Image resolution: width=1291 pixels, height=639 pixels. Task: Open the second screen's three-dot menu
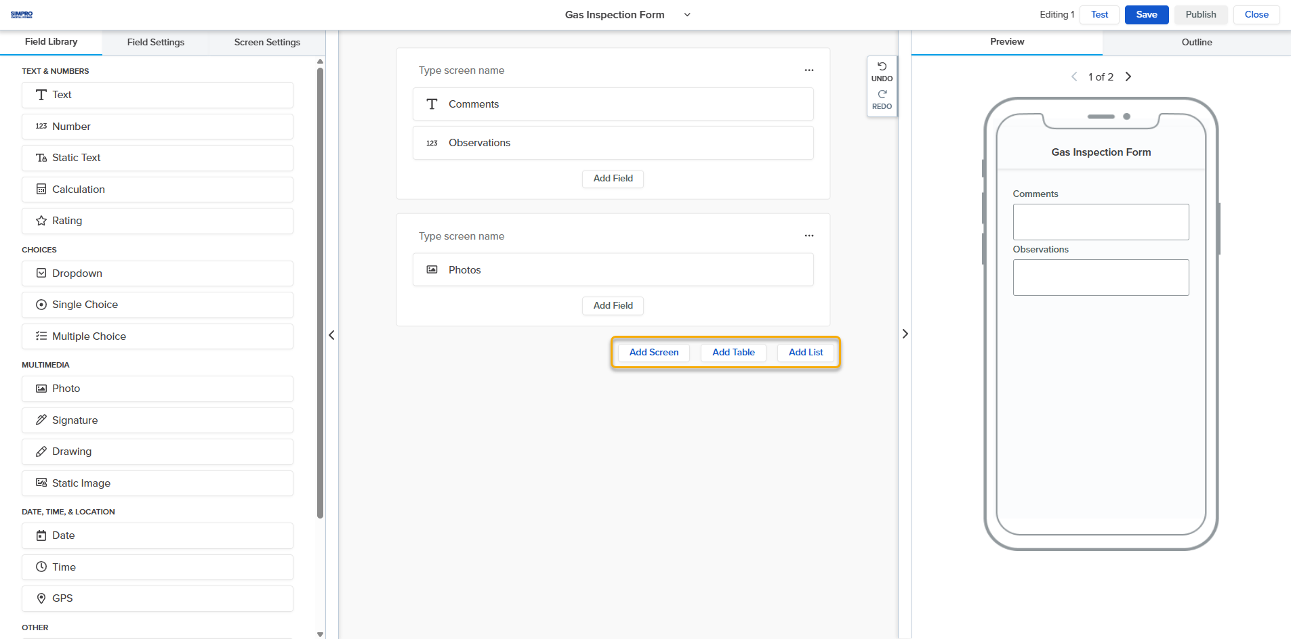coord(808,236)
